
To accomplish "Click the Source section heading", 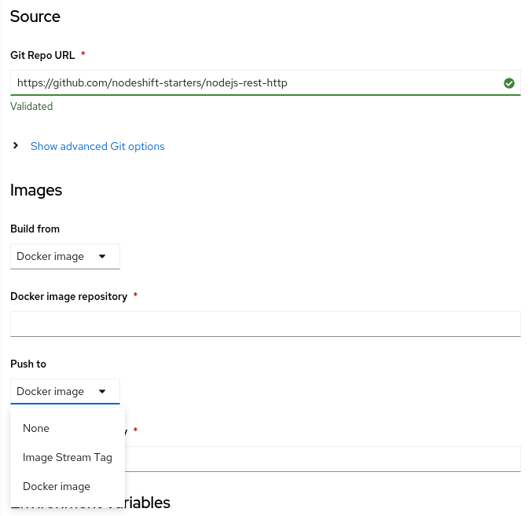I will click(35, 16).
